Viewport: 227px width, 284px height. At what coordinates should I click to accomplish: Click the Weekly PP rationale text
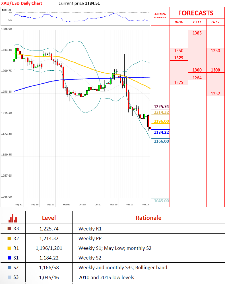pos(90,238)
